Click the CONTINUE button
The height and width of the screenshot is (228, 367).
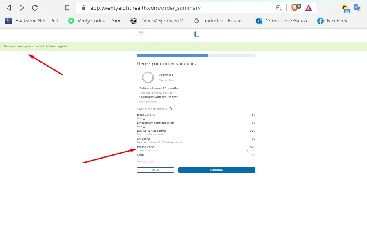[217, 170]
